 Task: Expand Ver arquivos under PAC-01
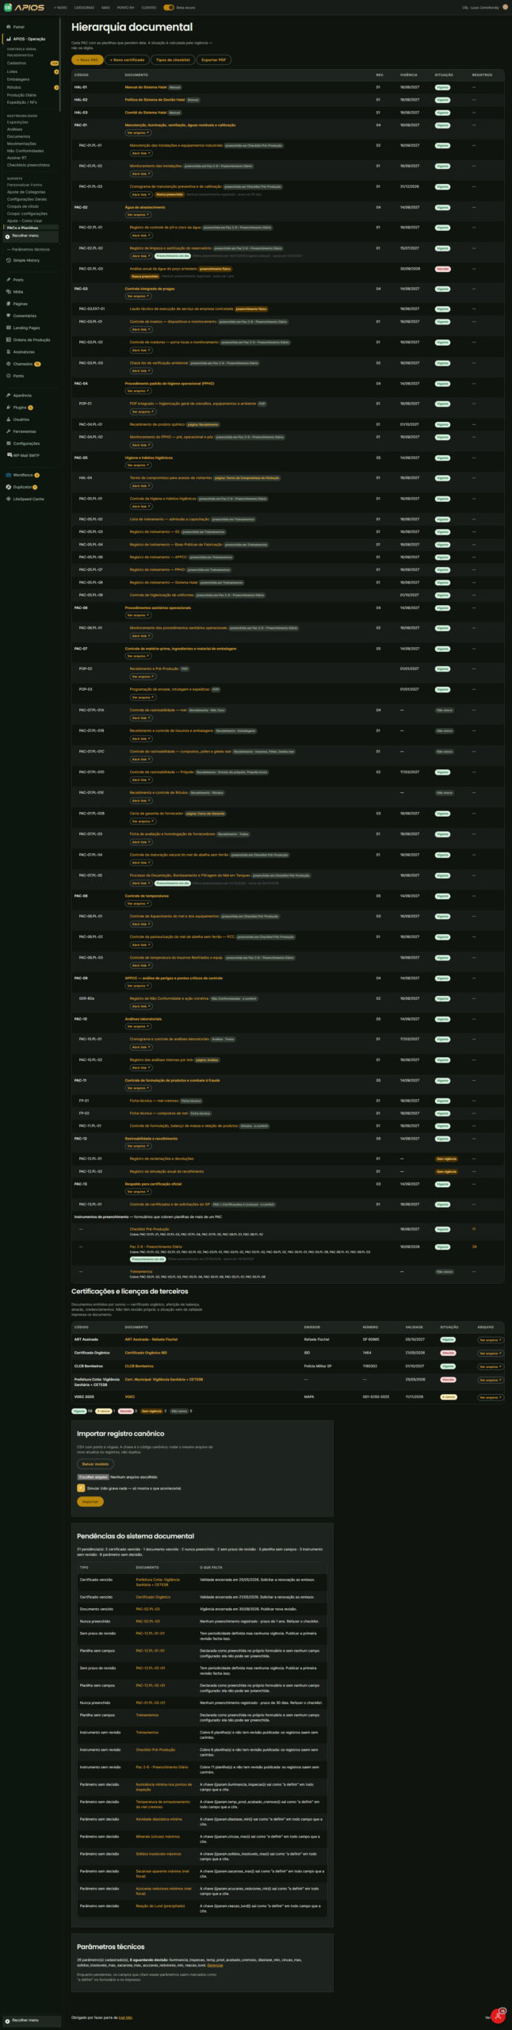(x=138, y=132)
